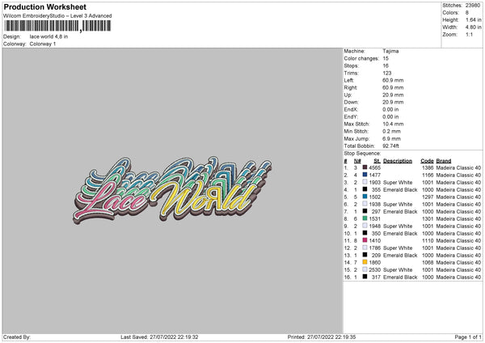Click the Brand column header
Viewport: 485px width, 343px height.
pos(444,160)
